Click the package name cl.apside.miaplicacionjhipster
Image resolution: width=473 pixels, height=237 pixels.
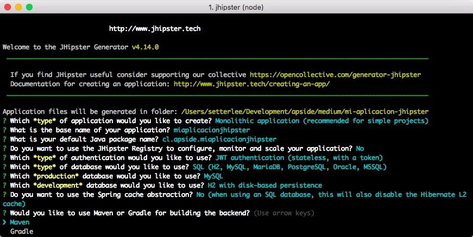tap(219, 139)
